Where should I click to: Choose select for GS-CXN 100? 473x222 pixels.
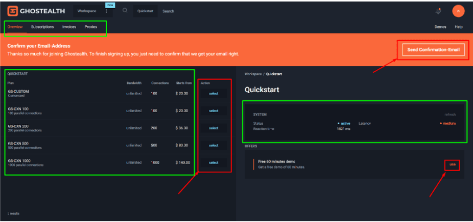point(214,110)
